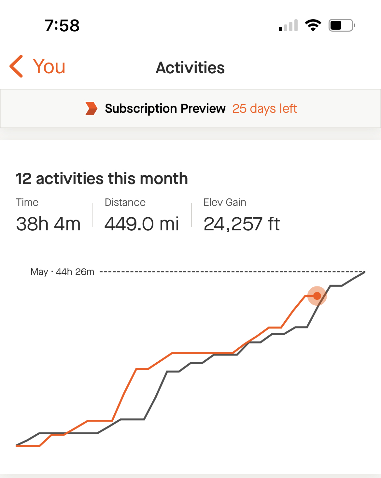Screen dimensions: 381x478
Task: Go back to the You screen
Action: (x=37, y=66)
